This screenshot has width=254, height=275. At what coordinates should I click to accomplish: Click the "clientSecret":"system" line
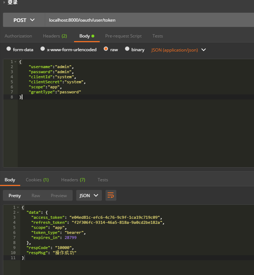[x=57, y=82]
